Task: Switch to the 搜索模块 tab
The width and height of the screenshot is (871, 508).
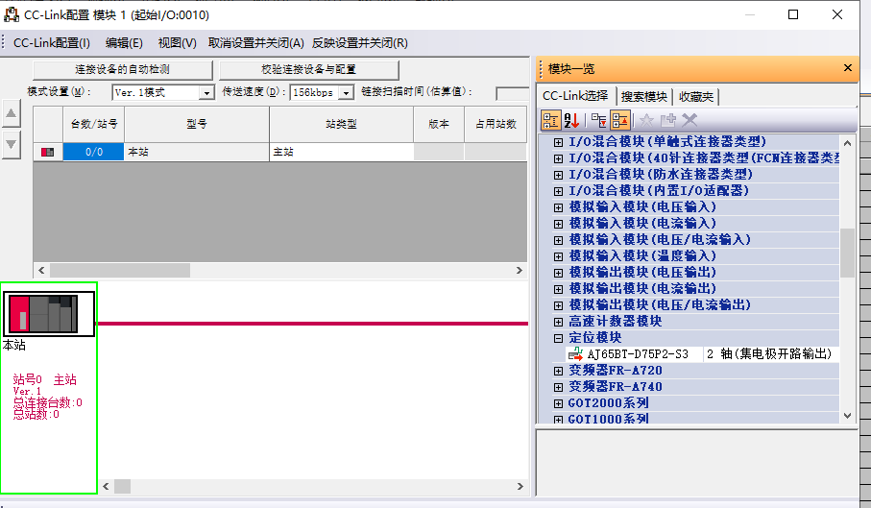Action: pos(643,96)
